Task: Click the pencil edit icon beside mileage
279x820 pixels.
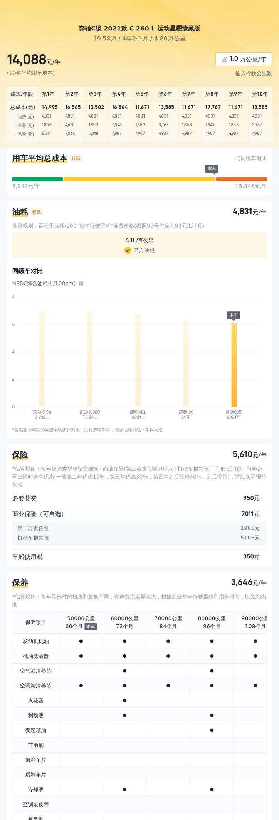Action: (x=224, y=59)
